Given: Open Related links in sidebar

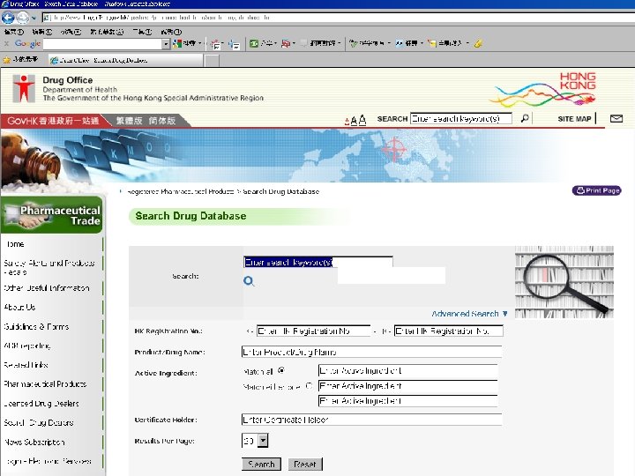Looking at the screenshot, I should (x=26, y=365).
